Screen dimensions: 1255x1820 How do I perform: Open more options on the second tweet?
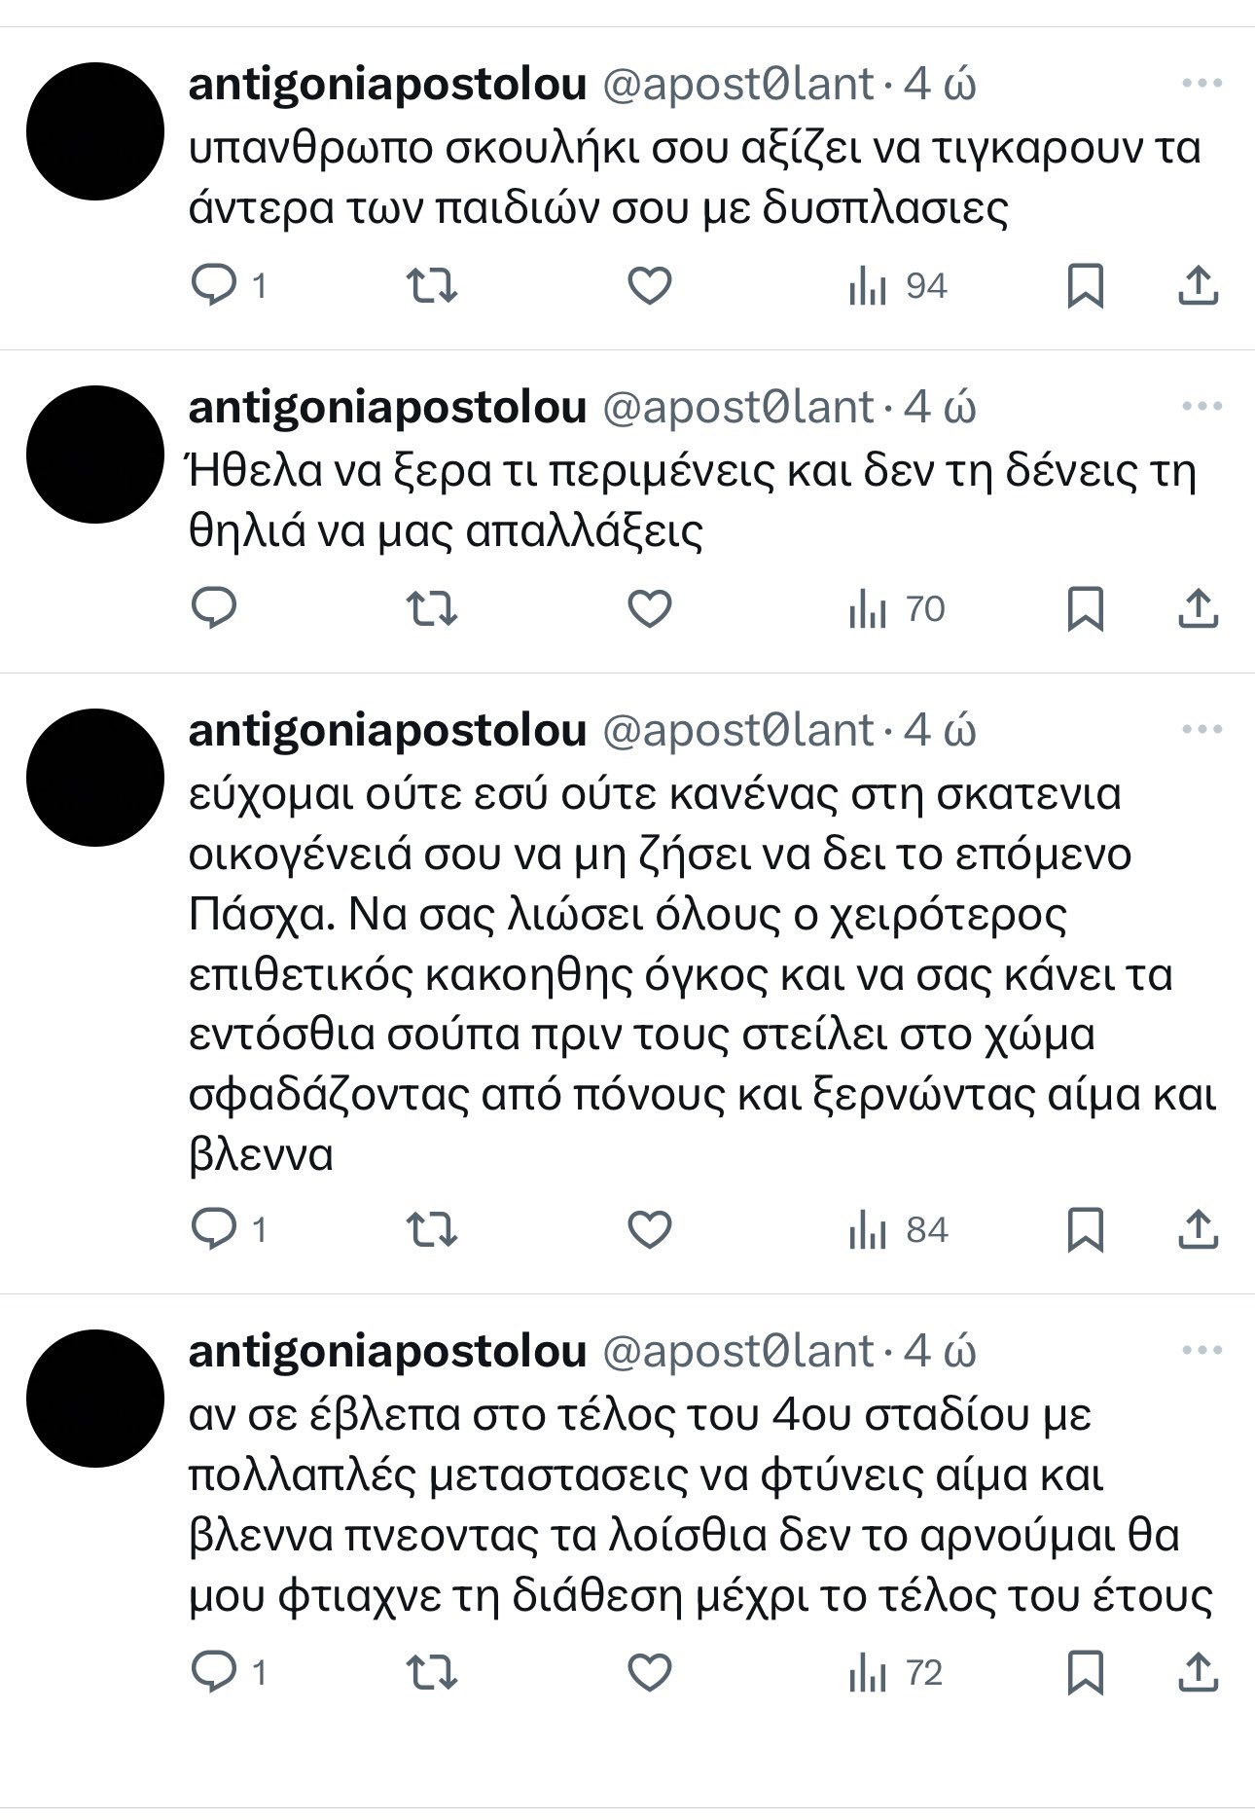[1201, 407]
